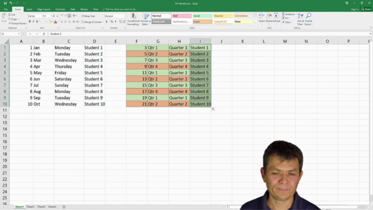Apply Comma Style number format

pyautogui.click(x=115, y=22)
